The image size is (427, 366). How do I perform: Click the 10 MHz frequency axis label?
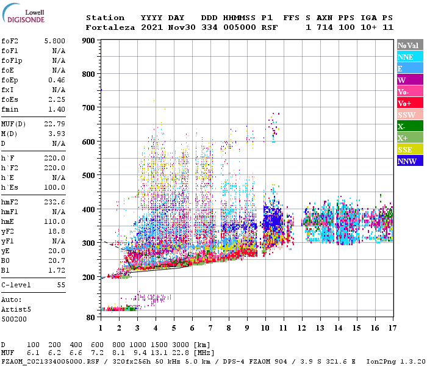265,328
